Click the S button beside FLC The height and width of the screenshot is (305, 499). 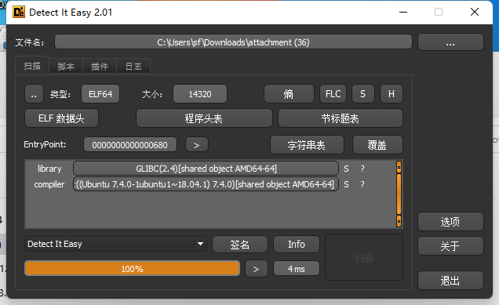click(362, 94)
